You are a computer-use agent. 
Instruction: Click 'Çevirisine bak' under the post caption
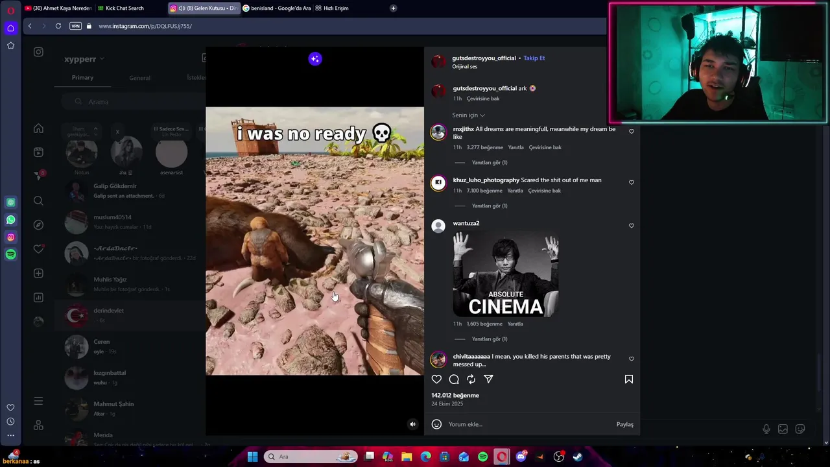point(483,99)
